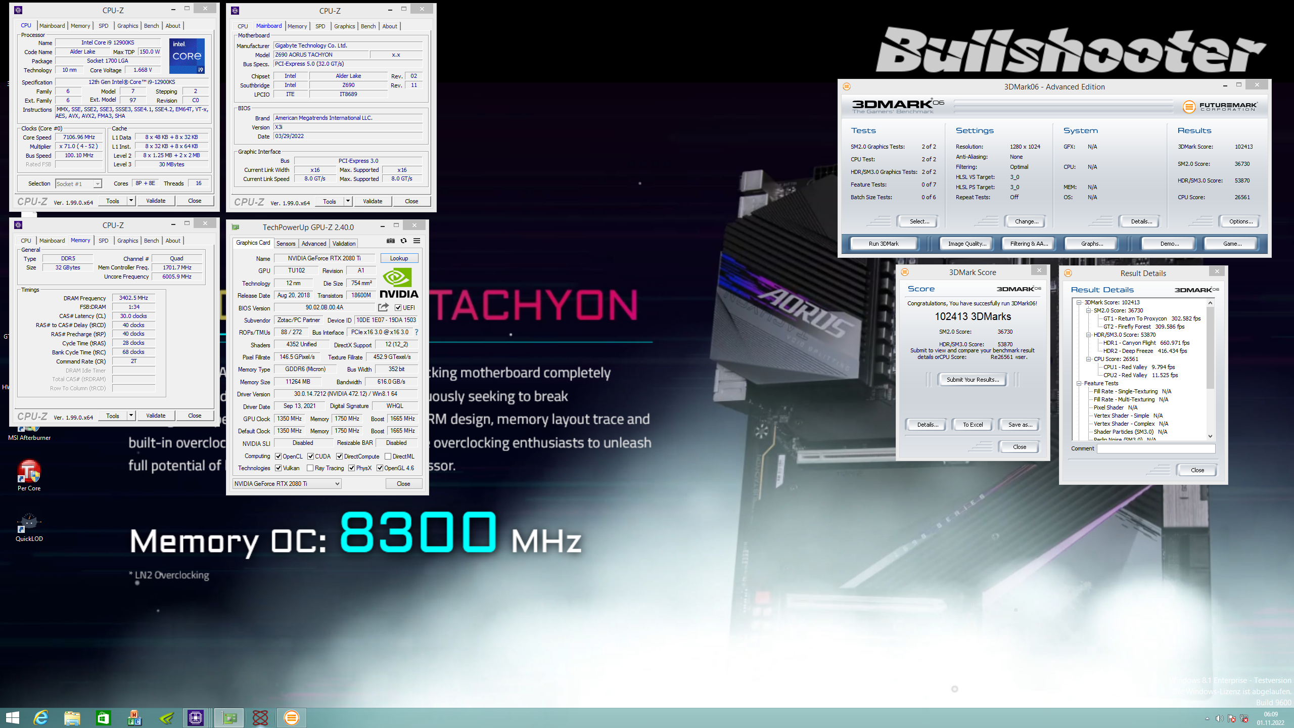
Task: Open the GPU selector dropdown in GPU-Z
Action: point(287,484)
